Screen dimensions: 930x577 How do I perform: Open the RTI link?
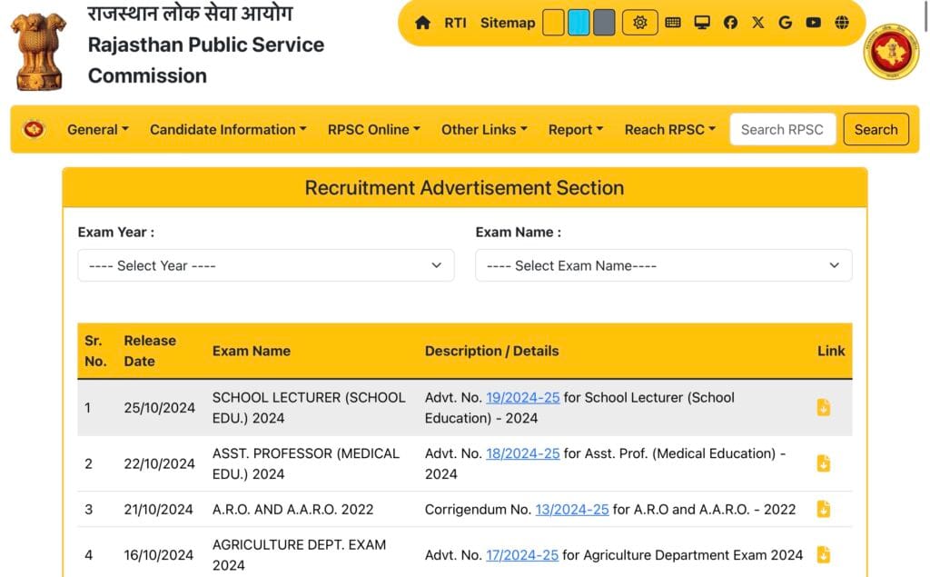[456, 23]
